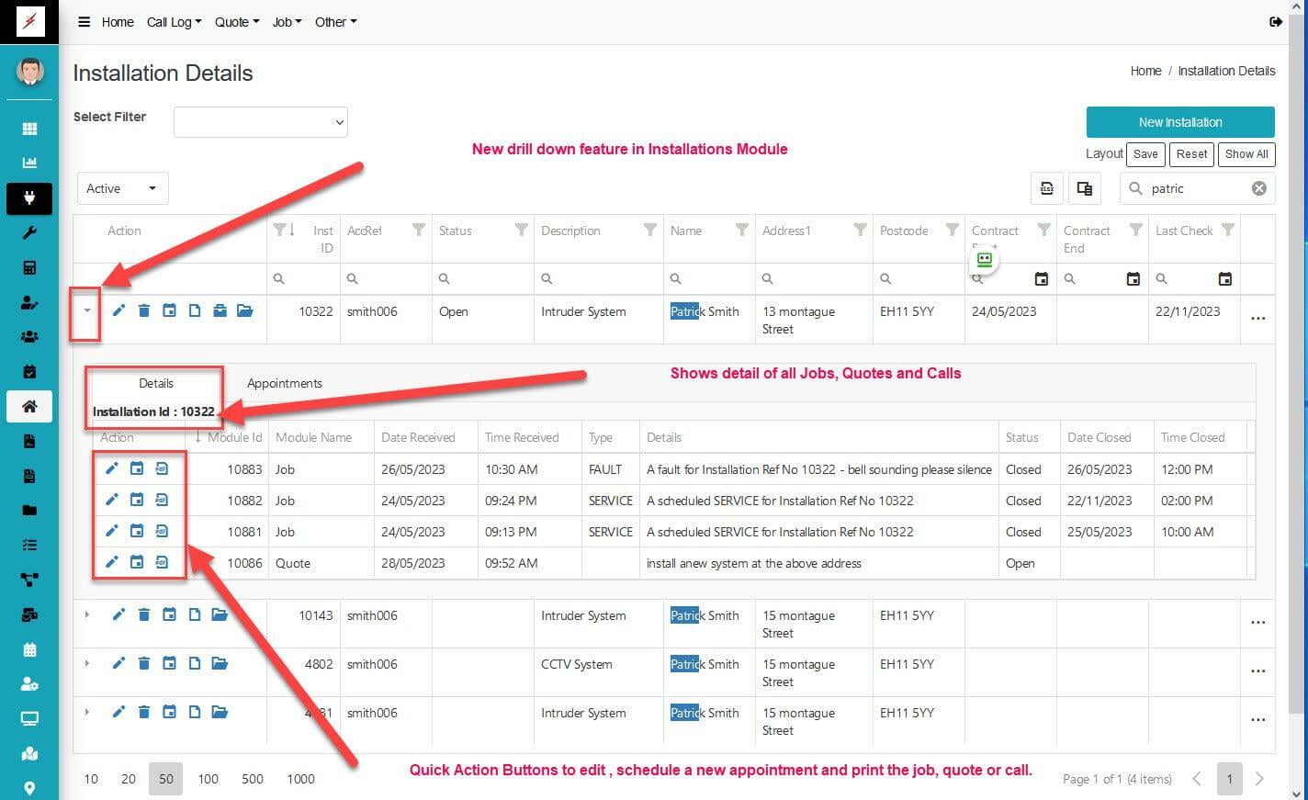The width and height of the screenshot is (1308, 800).
Task: Open the column chooser icon
Action: pos(1085,188)
